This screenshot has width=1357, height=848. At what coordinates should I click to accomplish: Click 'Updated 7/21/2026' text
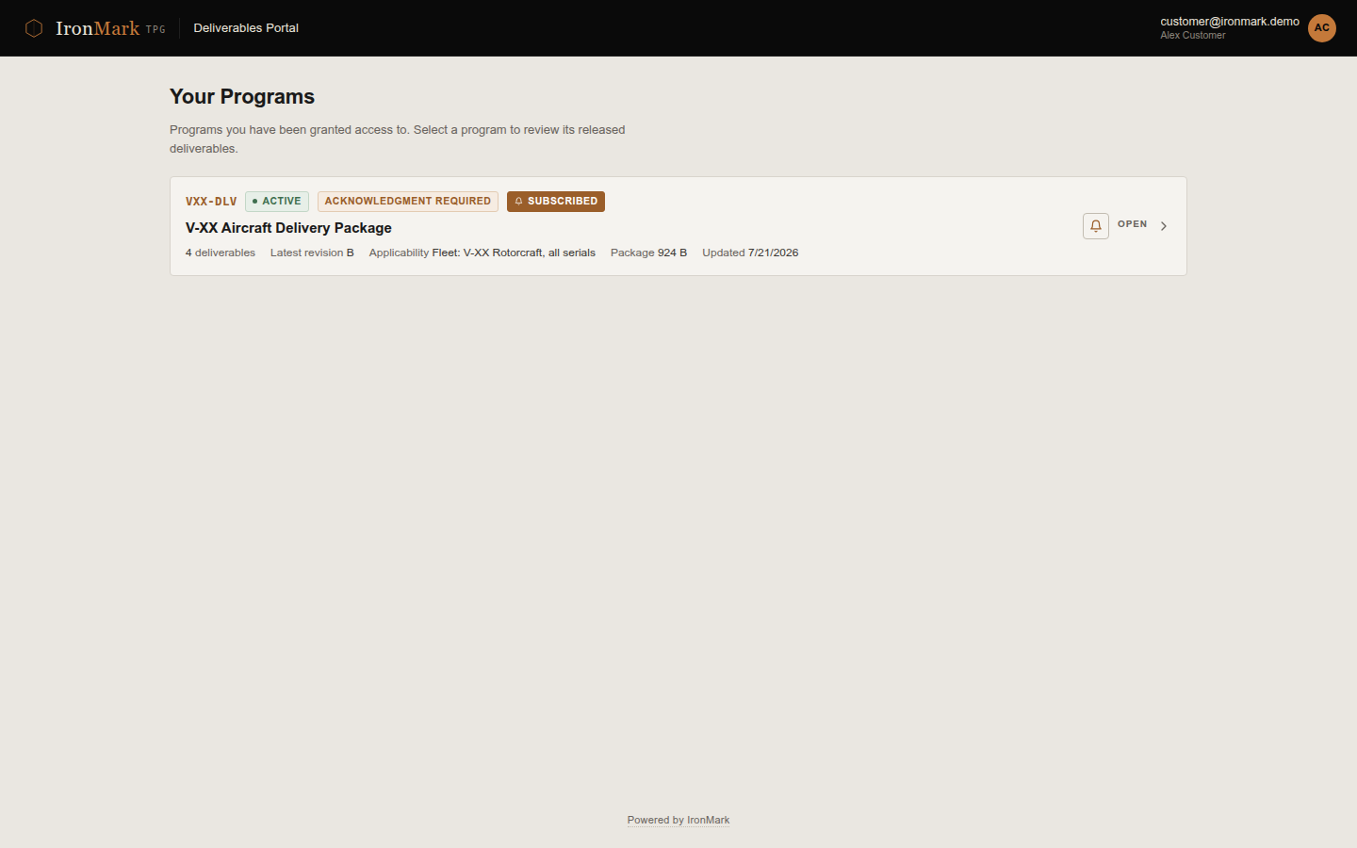[750, 253]
